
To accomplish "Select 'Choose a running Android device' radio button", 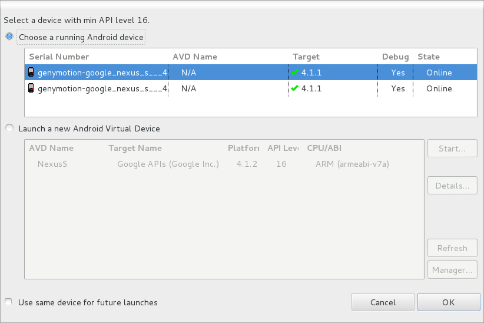I will click(9, 37).
